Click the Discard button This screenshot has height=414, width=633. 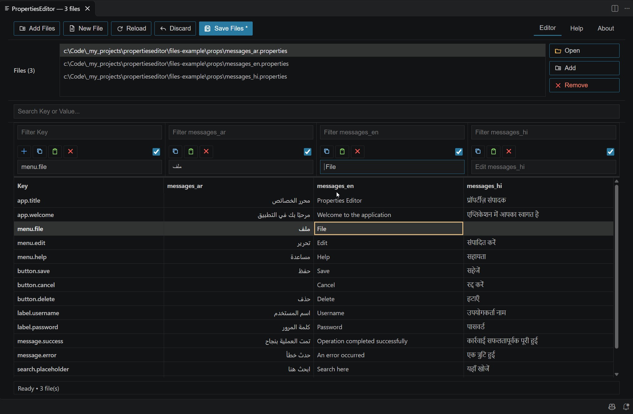pos(175,28)
